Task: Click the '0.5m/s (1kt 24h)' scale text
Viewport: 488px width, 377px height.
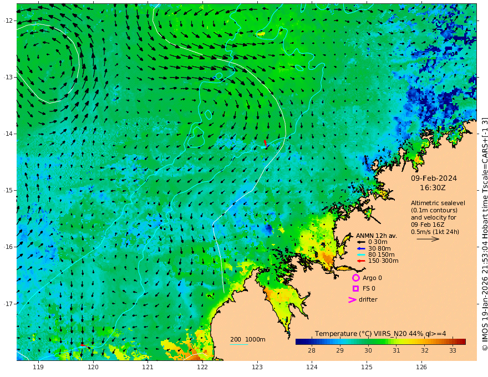Action: tap(435, 232)
